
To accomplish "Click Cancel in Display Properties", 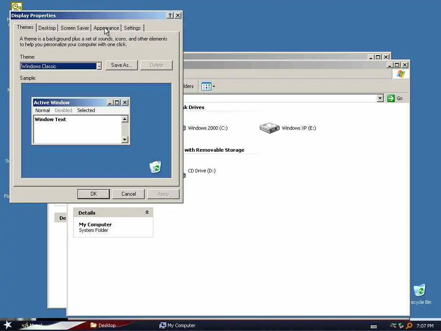I will pyautogui.click(x=128, y=194).
